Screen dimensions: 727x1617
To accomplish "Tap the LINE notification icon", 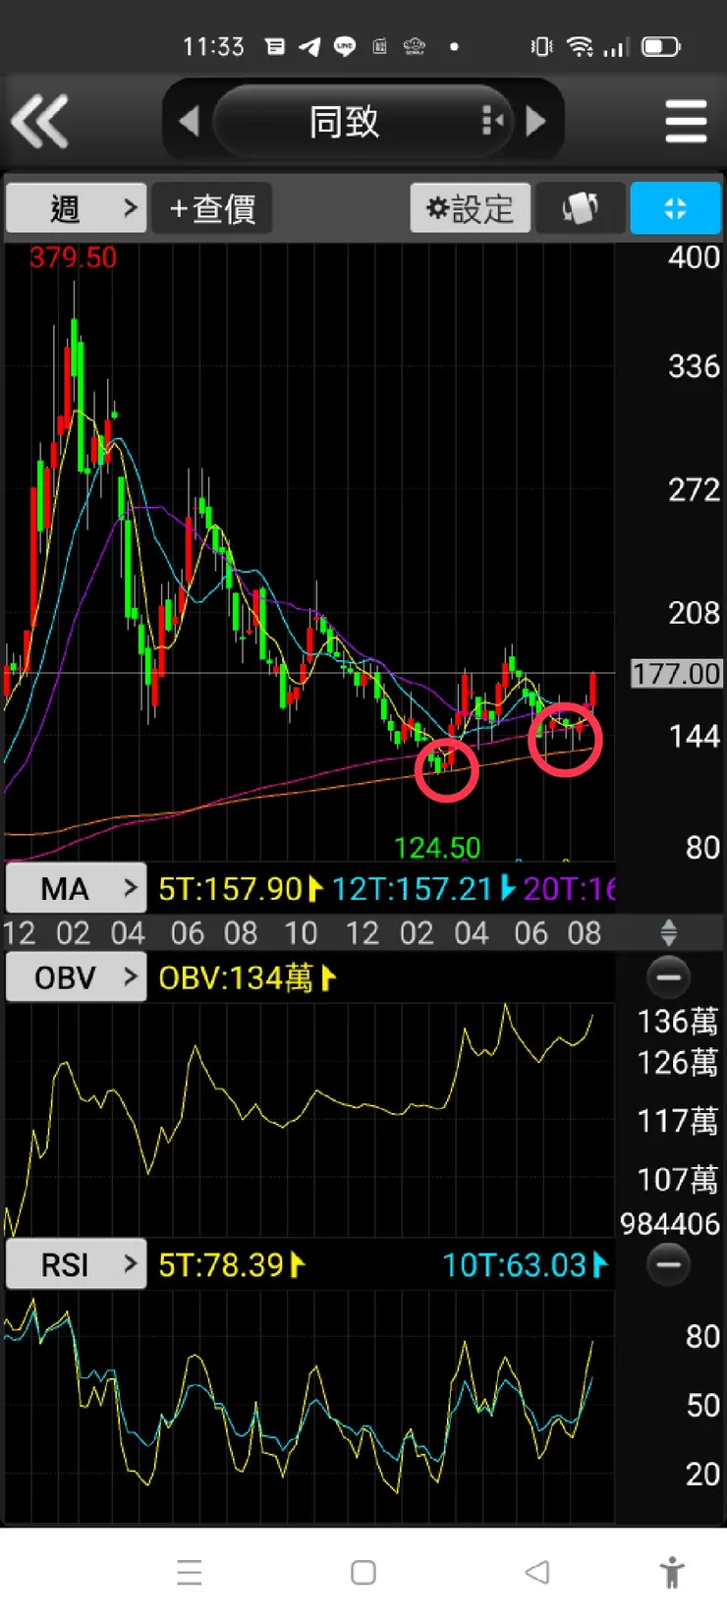I will click(345, 46).
